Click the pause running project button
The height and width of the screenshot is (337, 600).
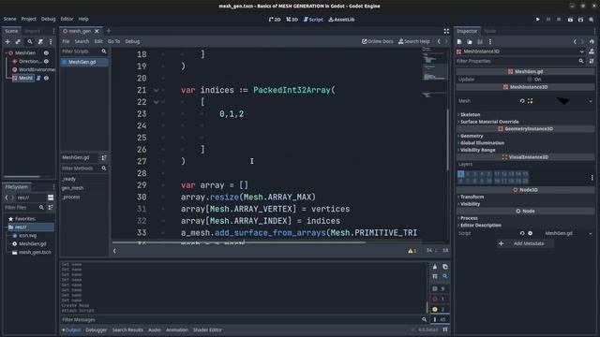click(x=548, y=19)
